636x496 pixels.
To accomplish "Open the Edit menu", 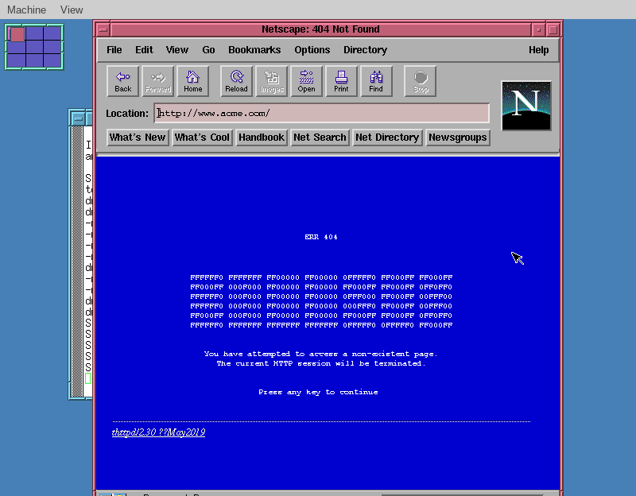I will [144, 50].
